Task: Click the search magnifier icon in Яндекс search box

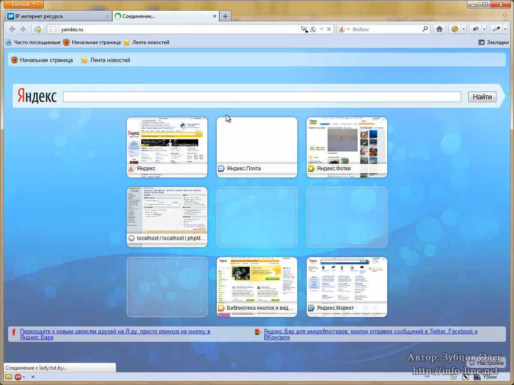Action: pyautogui.click(x=425, y=29)
